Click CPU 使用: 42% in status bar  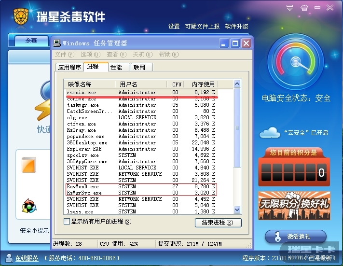119,244
